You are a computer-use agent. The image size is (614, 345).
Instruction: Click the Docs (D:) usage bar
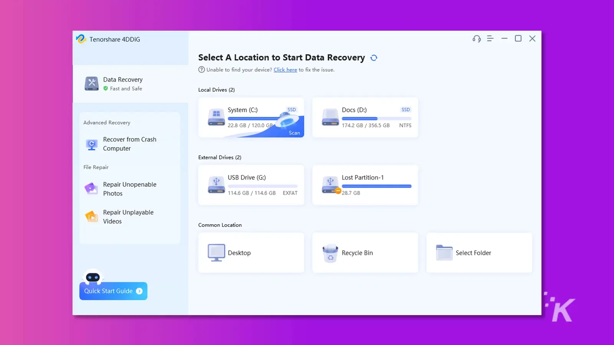tap(376, 119)
